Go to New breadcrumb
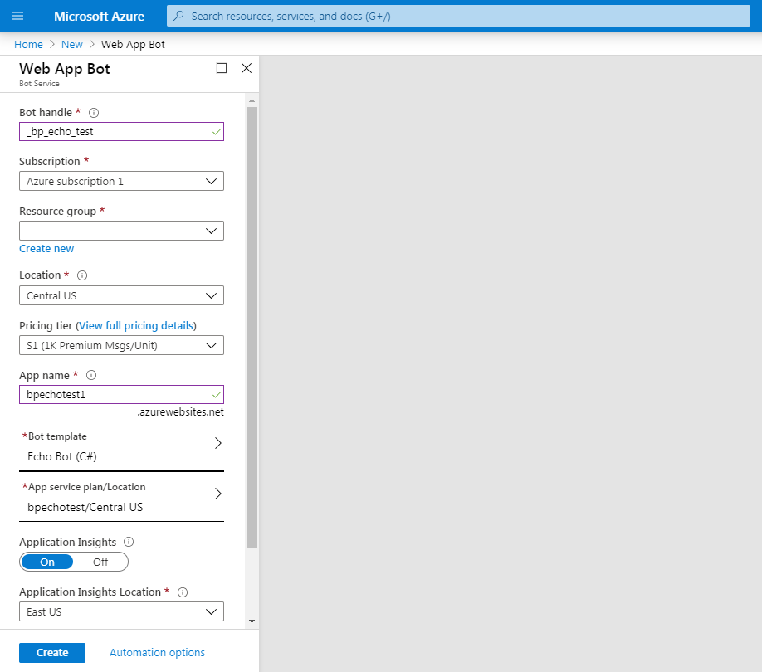The height and width of the screenshot is (672, 762). tap(72, 44)
